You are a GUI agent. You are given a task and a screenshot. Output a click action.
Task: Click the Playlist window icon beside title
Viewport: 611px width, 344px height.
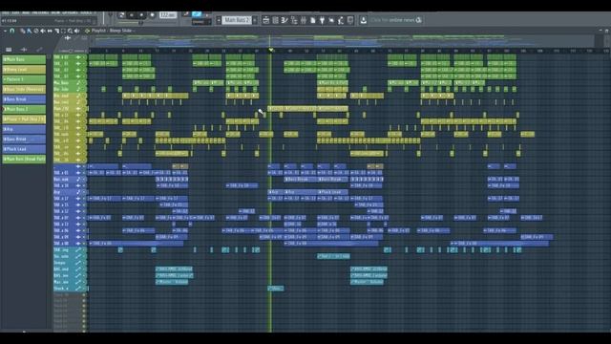87,31
